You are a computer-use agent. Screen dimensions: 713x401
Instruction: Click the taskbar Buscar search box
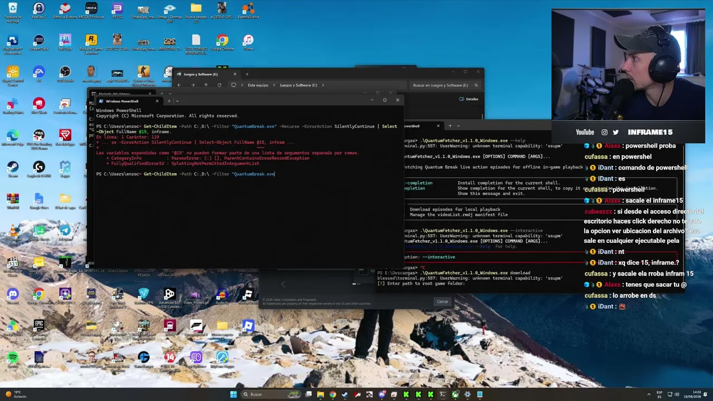pos(271,394)
